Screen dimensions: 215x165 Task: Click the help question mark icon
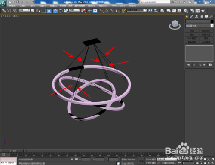tap(190, 2)
